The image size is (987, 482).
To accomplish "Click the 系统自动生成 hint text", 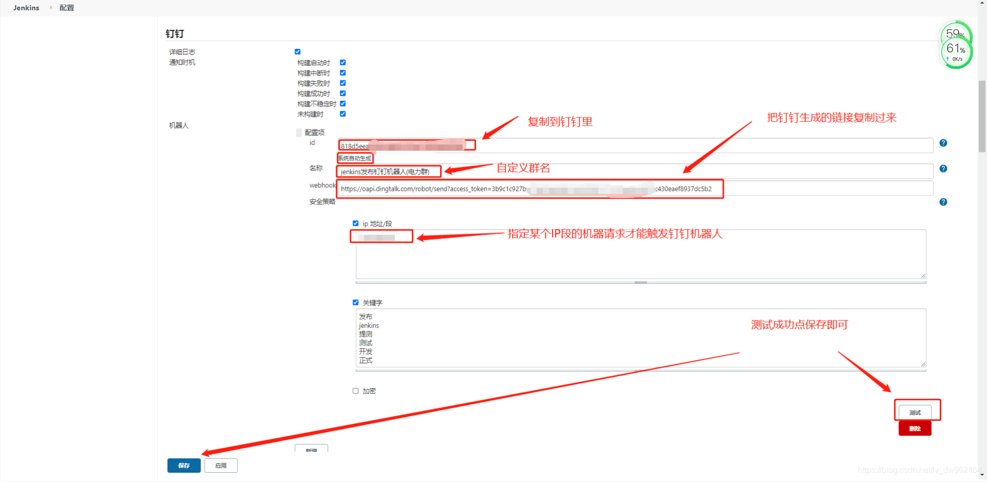I will tap(355, 158).
